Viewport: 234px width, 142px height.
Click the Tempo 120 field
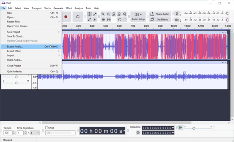point(8,133)
